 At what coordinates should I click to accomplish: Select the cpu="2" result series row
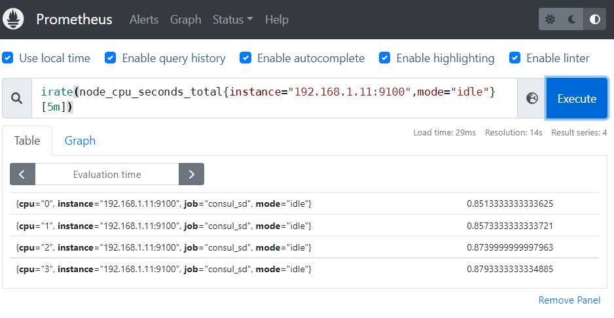(304, 247)
